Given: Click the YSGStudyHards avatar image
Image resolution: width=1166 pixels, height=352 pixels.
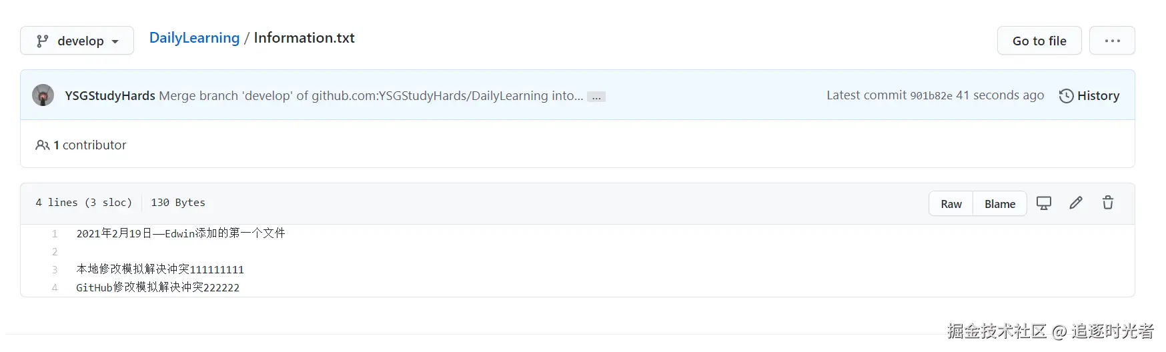Looking at the screenshot, I should [43, 95].
